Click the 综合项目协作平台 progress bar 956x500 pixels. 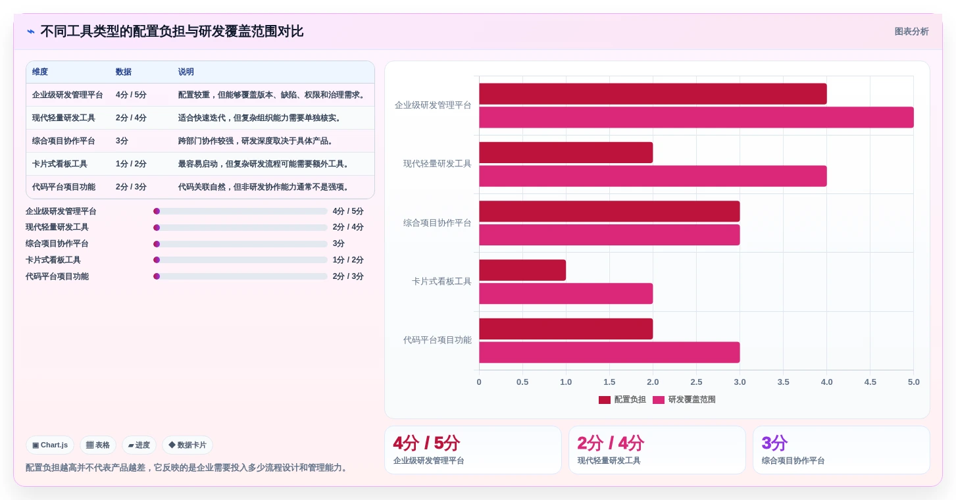click(x=240, y=244)
